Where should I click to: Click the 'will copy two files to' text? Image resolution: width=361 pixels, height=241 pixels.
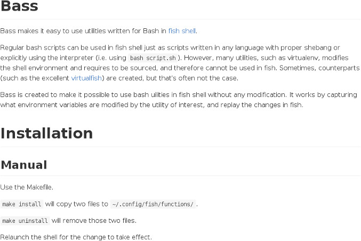pyautogui.click(x=76, y=204)
